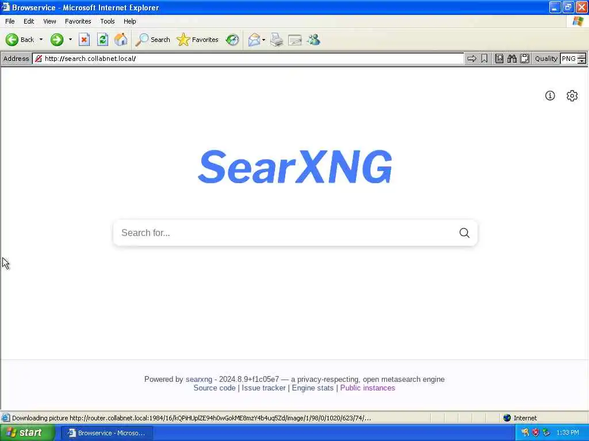
Task: Click the Quality spinner arrows
Action: pyautogui.click(x=582, y=59)
